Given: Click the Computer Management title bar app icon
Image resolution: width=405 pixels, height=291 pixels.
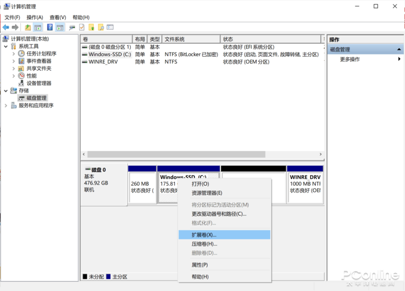Looking at the screenshot, I should point(6,6).
